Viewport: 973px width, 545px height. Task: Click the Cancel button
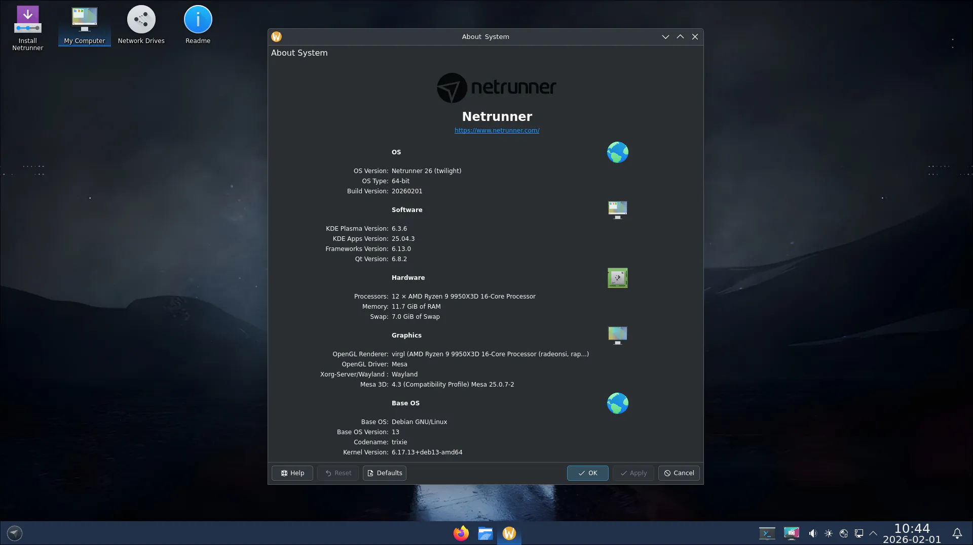tap(679, 473)
